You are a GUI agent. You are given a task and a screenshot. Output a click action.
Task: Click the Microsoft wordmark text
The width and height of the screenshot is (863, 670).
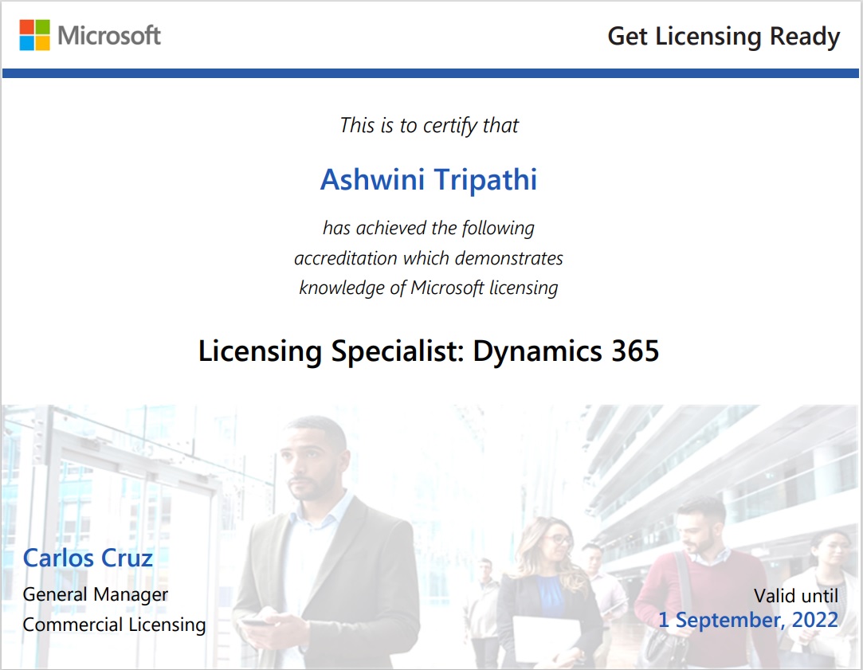[x=109, y=36]
